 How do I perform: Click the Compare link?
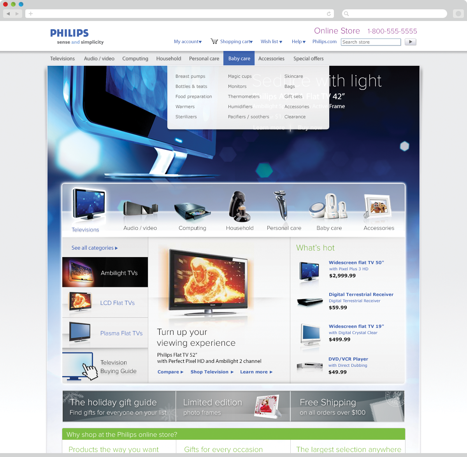tap(170, 372)
